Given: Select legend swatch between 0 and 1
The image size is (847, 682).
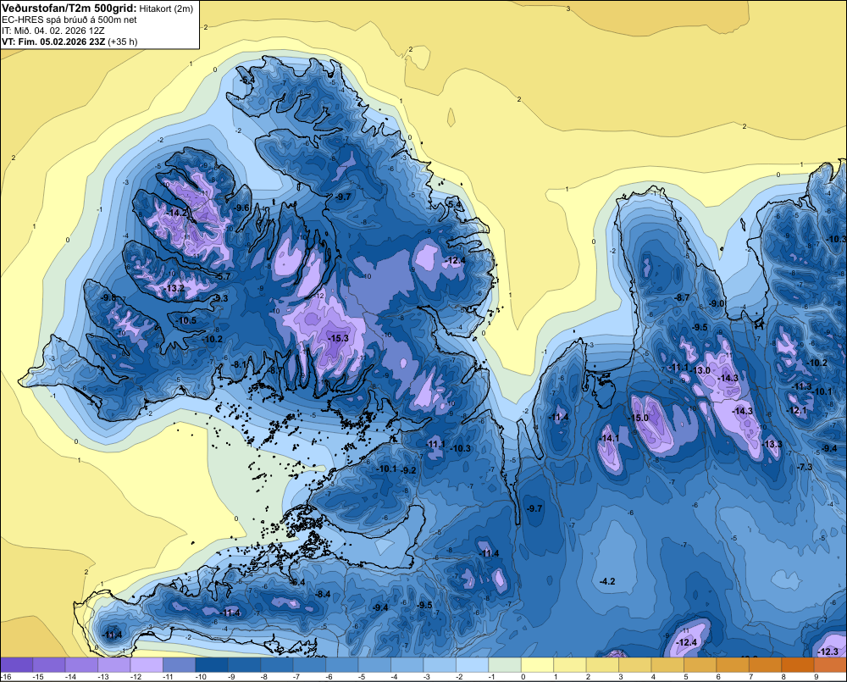Looking at the screenshot, I should click(x=537, y=665).
